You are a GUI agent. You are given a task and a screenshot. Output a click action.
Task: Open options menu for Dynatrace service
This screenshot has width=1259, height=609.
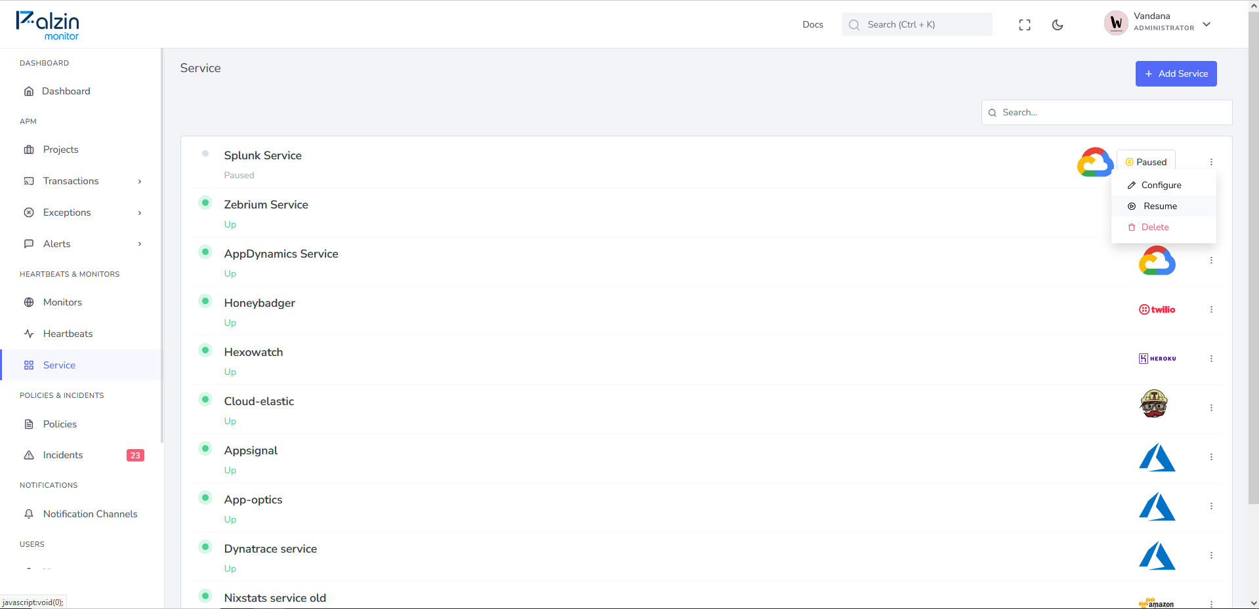(1211, 555)
